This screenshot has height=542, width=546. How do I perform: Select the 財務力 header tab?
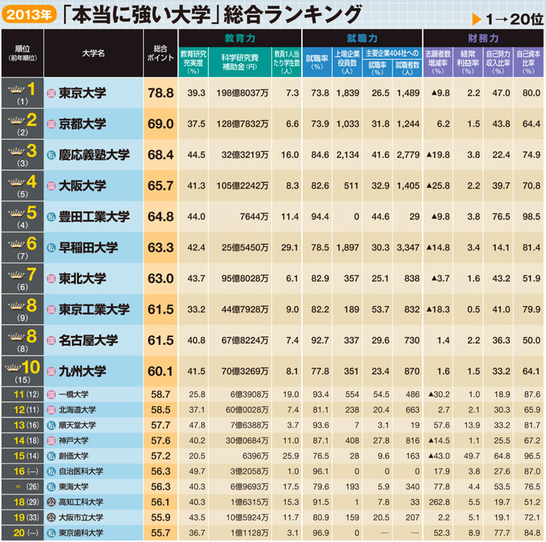tap(483, 38)
